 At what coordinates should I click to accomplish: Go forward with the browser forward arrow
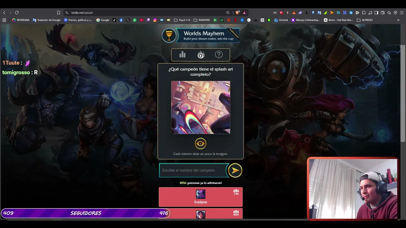click(x=10, y=13)
